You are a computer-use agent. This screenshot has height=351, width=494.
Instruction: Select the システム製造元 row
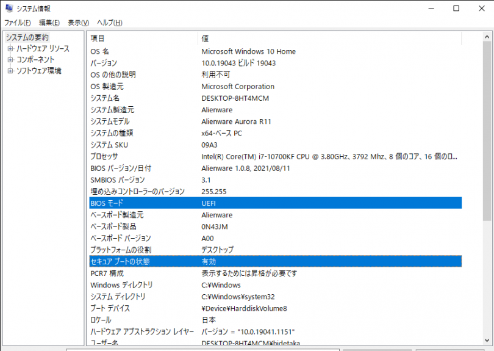[x=275, y=110]
